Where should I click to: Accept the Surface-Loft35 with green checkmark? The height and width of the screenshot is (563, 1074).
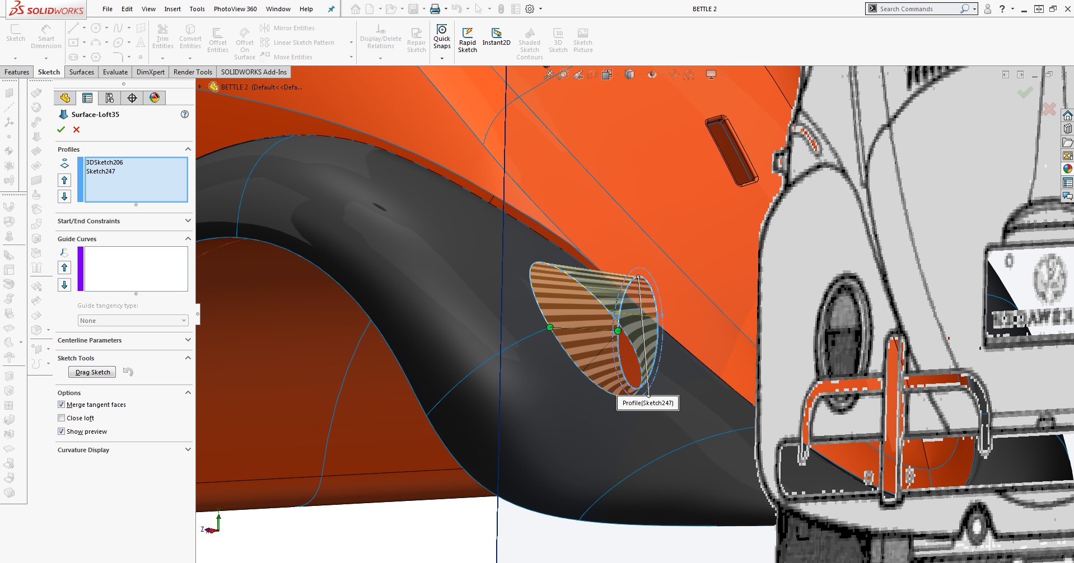[x=61, y=130]
